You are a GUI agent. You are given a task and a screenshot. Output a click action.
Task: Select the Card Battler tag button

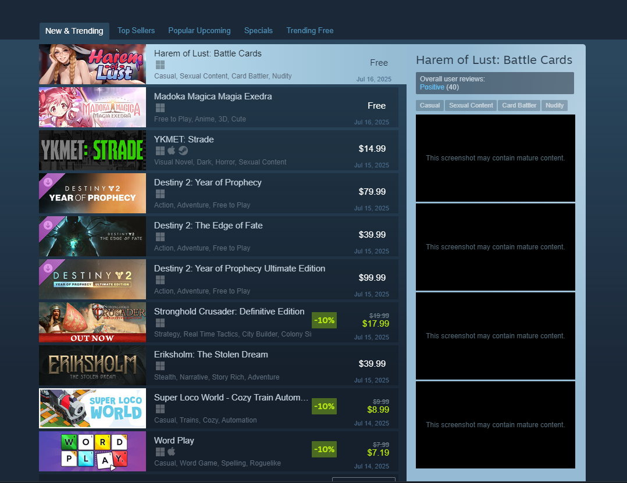pyautogui.click(x=519, y=105)
